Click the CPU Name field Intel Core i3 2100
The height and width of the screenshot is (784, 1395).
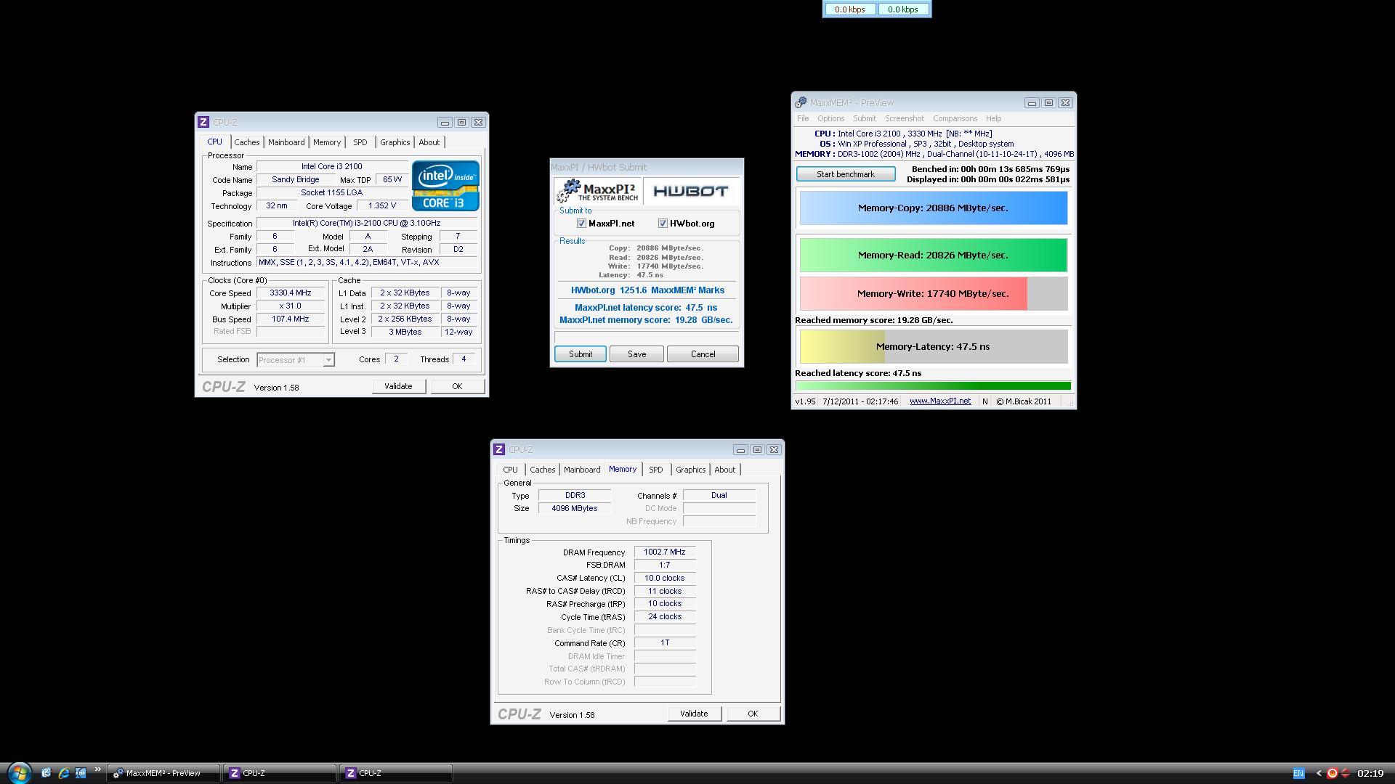(331, 167)
